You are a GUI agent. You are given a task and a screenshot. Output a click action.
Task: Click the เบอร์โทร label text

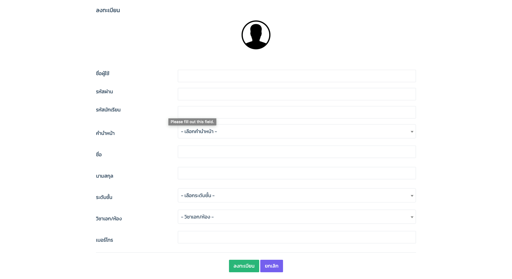[104, 240]
